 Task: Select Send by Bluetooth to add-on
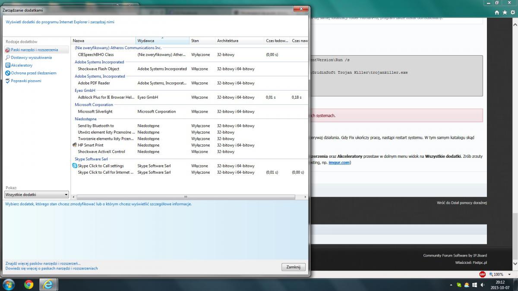tap(190, 126)
